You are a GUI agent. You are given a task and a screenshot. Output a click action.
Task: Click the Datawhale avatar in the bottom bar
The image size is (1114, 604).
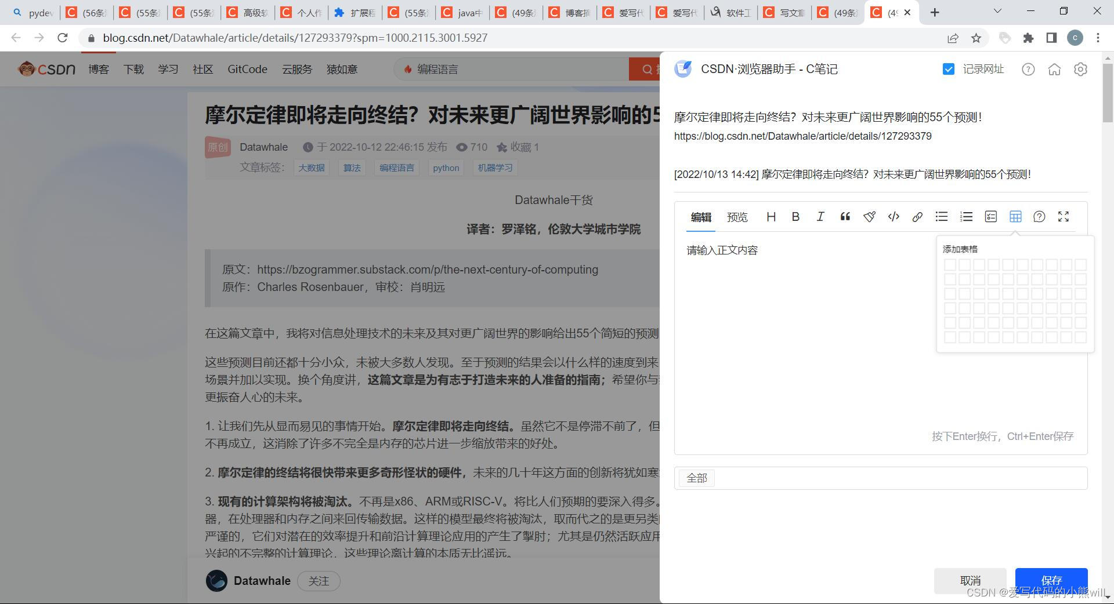pyautogui.click(x=216, y=581)
